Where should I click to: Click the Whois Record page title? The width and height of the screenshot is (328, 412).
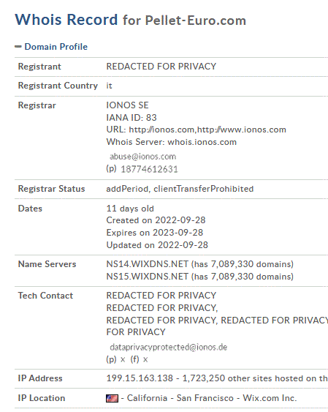click(x=66, y=20)
